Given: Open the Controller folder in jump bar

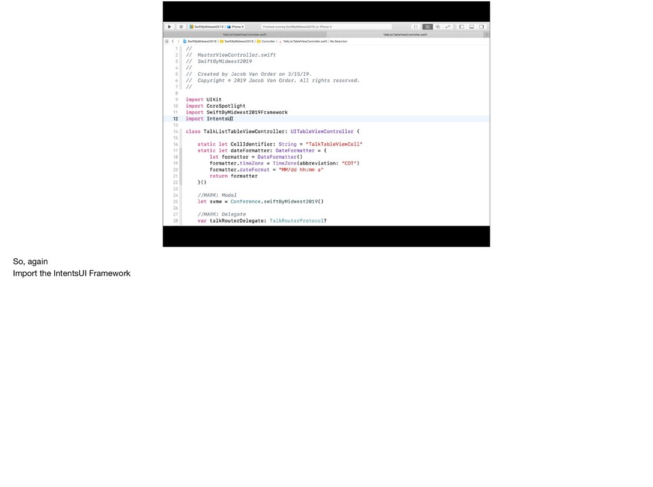Looking at the screenshot, I should (266, 41).
